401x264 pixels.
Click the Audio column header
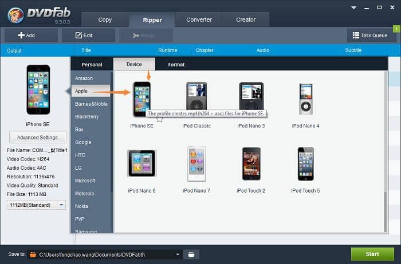click(x=262, y=50)
